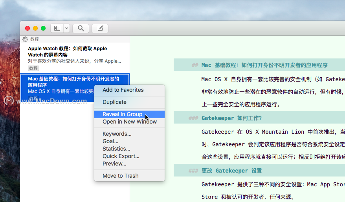Click the heading Mac 基础教程 in editor
Image resolution: width=345 pixels, height=202 pixels.
pos(264,65)
